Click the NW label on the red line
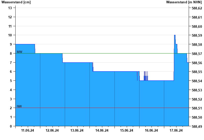The height and width of the screenshot is (140, 204). tap(19, 106)
